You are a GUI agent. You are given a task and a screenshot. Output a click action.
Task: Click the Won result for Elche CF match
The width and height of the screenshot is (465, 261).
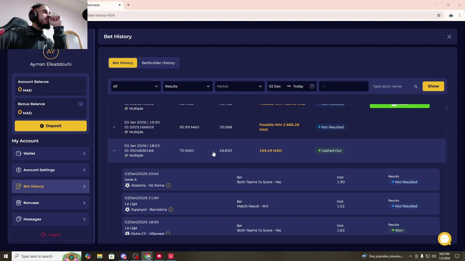coord(397,230)
